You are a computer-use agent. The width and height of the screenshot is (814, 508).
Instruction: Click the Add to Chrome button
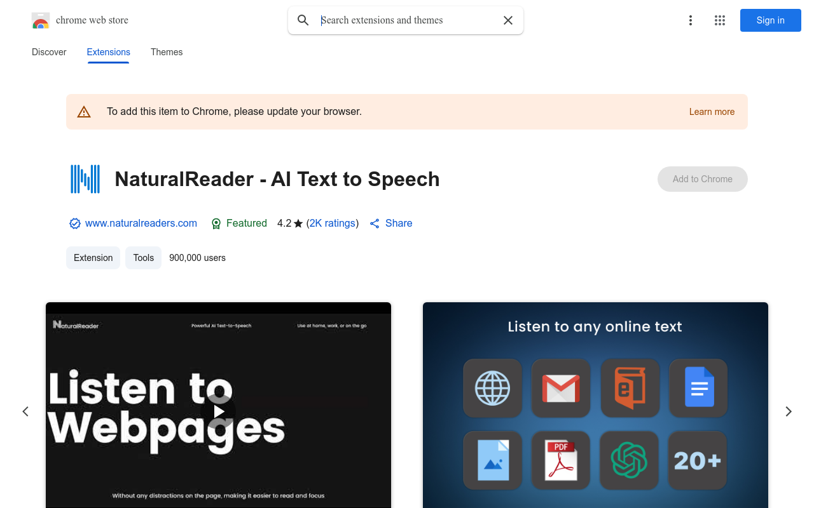(x=703, y=179)
